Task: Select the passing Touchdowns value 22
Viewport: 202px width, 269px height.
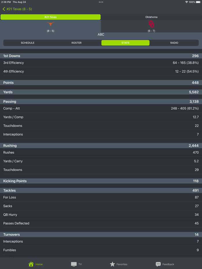Action: [197, 126]
